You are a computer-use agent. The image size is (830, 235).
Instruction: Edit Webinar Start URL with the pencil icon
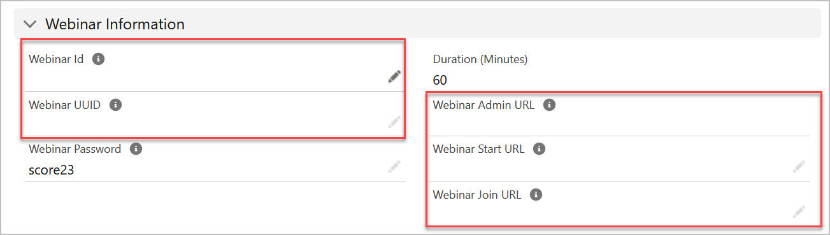point(799,167)
